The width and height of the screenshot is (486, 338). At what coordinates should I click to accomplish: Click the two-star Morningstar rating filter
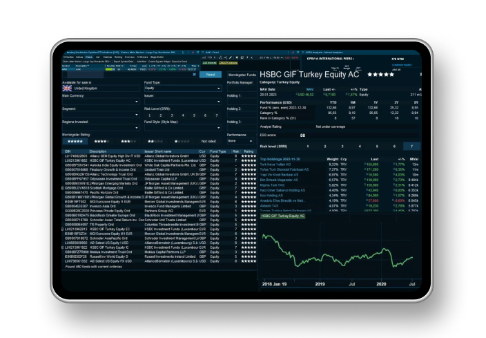coord(156,140)
